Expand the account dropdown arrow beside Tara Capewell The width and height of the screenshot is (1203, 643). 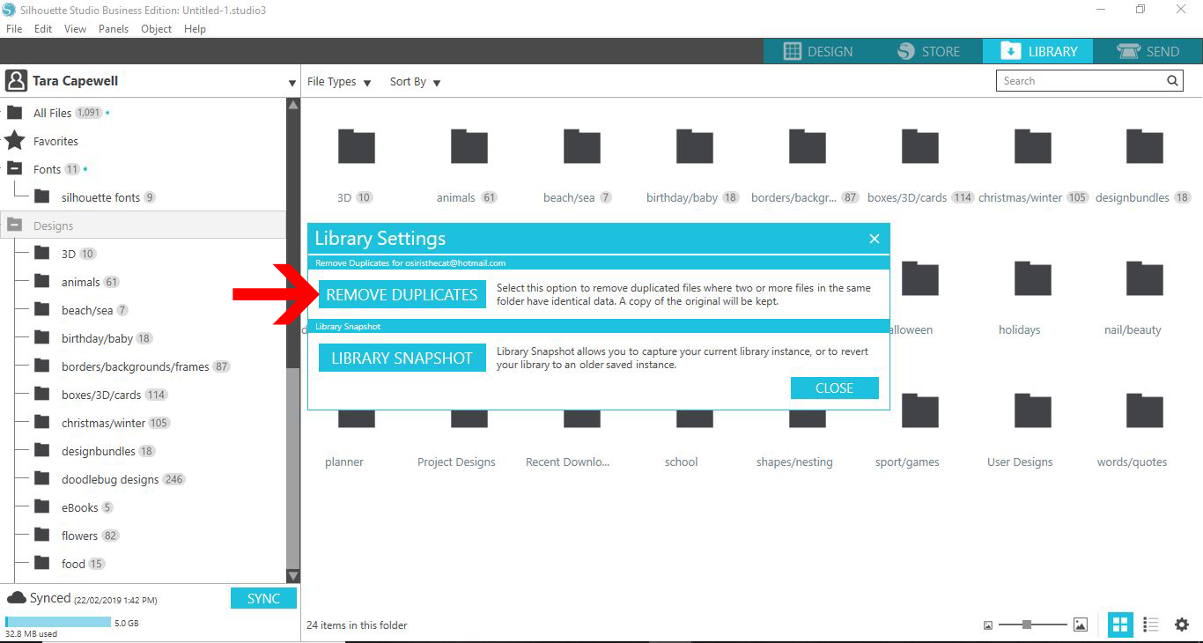292,84
